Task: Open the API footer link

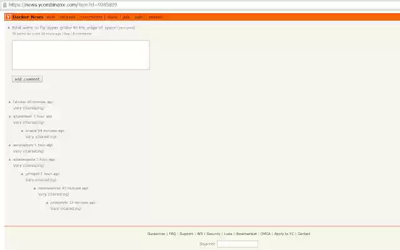Action: pos(200,234)
